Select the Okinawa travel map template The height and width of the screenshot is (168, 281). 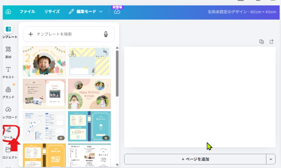coord(44,126)
